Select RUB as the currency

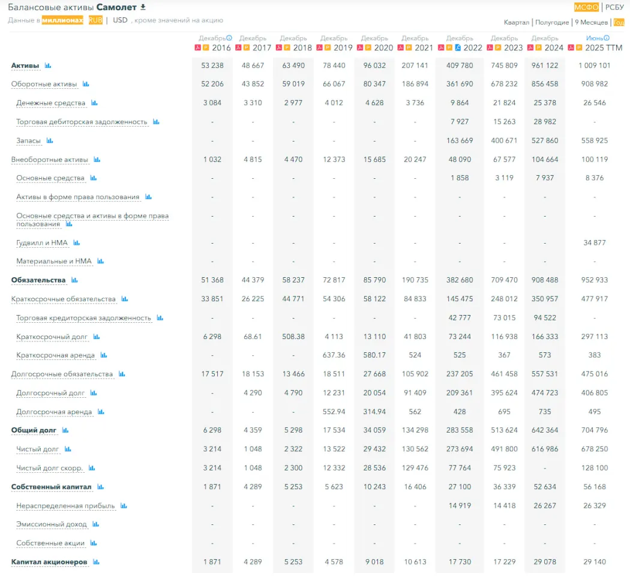95,20
